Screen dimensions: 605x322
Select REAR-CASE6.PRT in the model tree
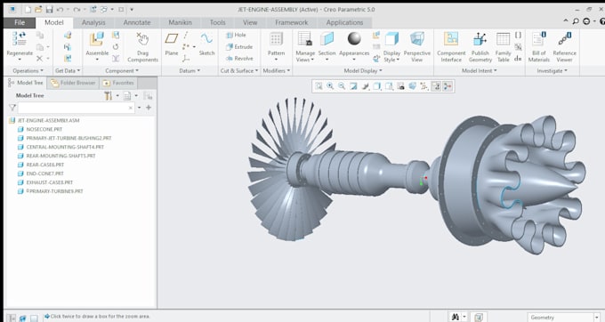(x=45, y=165)
